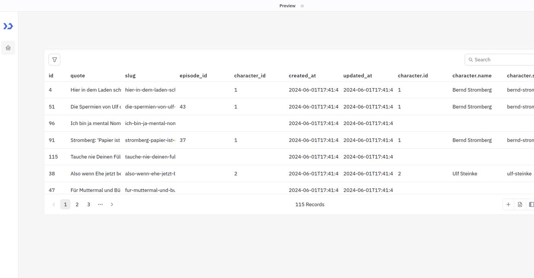Switch to page 3 of records
The width and height of the screenshot is (534, 278).
click(x=88, y=204)
